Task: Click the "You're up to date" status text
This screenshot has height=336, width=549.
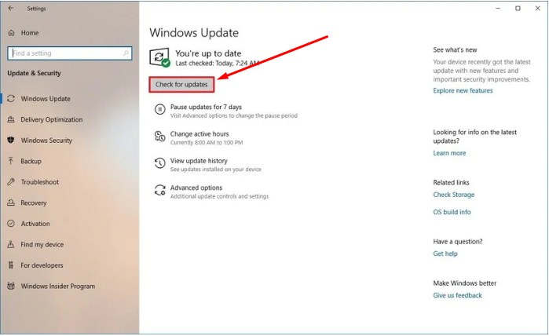Action: point(208,53)
